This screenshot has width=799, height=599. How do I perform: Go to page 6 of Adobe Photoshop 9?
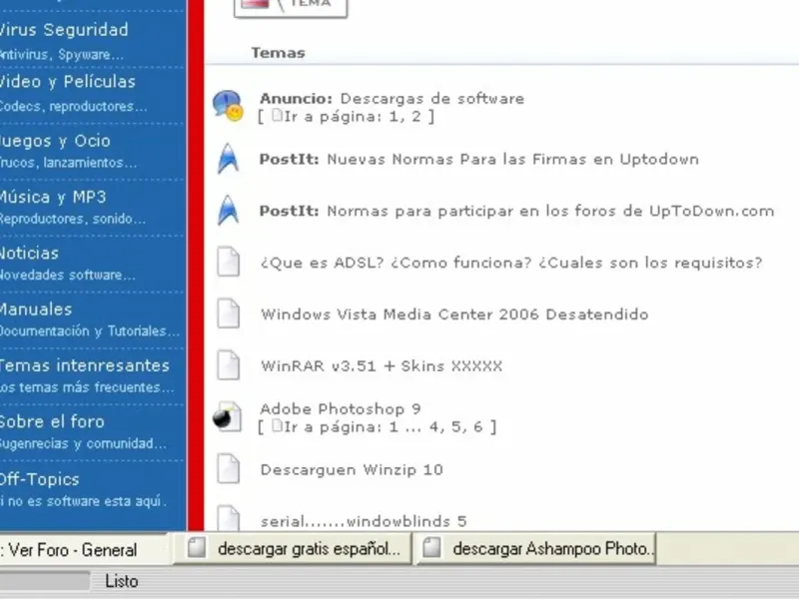click(x=477, y=427)
